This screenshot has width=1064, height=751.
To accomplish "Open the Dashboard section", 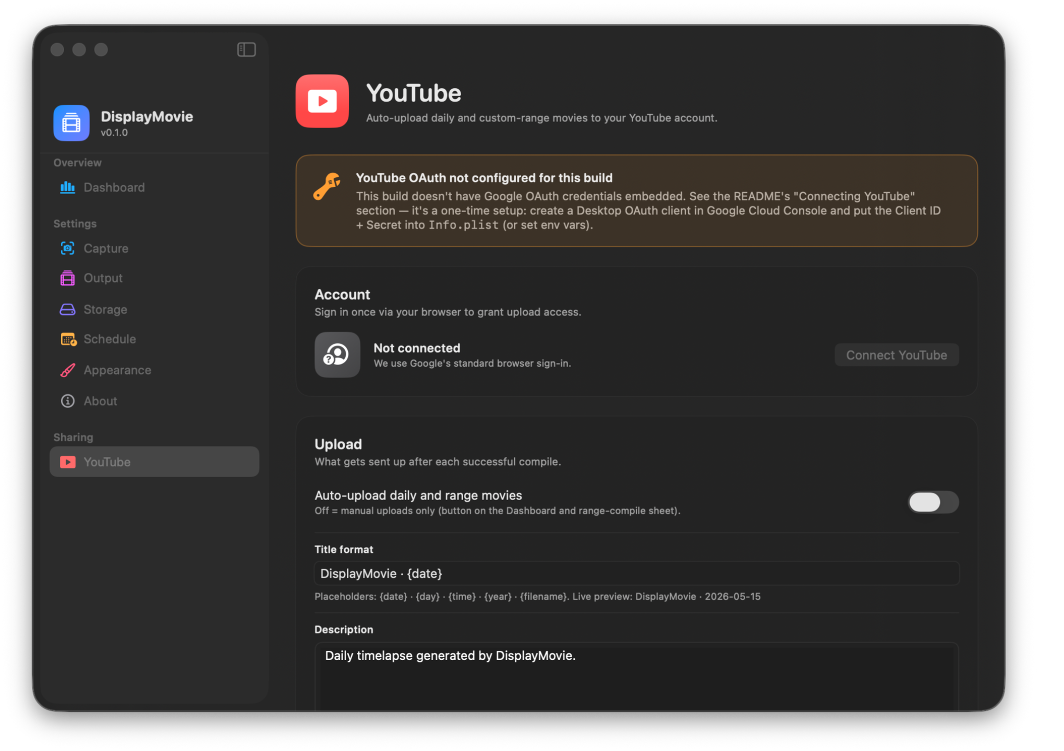I will click(154, 187).
